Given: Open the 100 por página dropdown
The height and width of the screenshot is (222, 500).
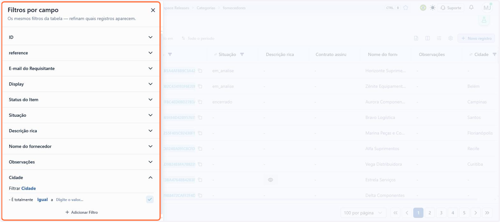Looking at the screenshot, I should 363,213.
